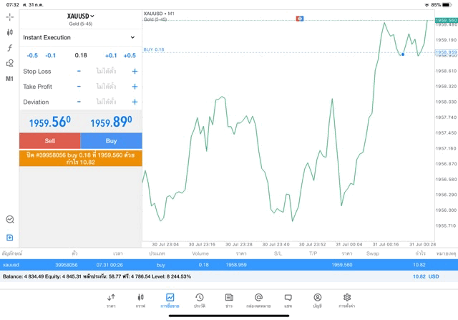Click the blue Buy button
Image resolution: width=458 pixels, height=320 pixels.
(x=112, y=141)
